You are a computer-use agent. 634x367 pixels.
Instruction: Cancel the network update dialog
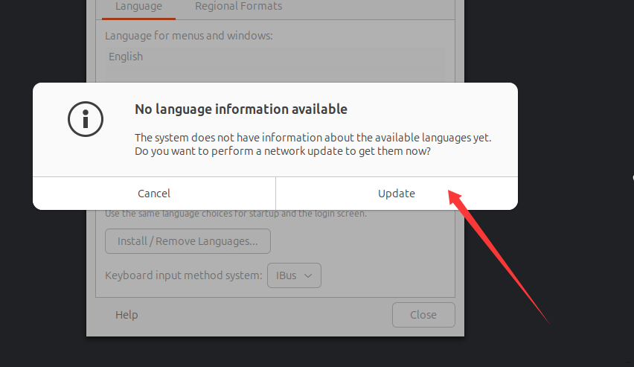point(154,194)
